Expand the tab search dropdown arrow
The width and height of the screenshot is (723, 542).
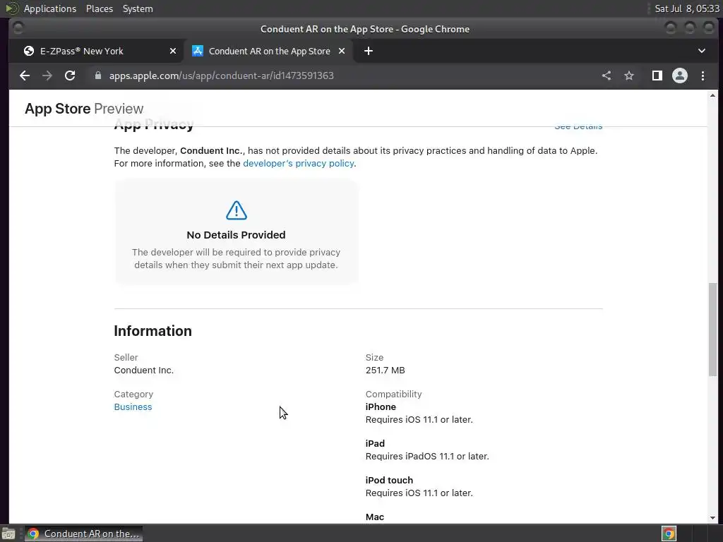coord(701,51)
